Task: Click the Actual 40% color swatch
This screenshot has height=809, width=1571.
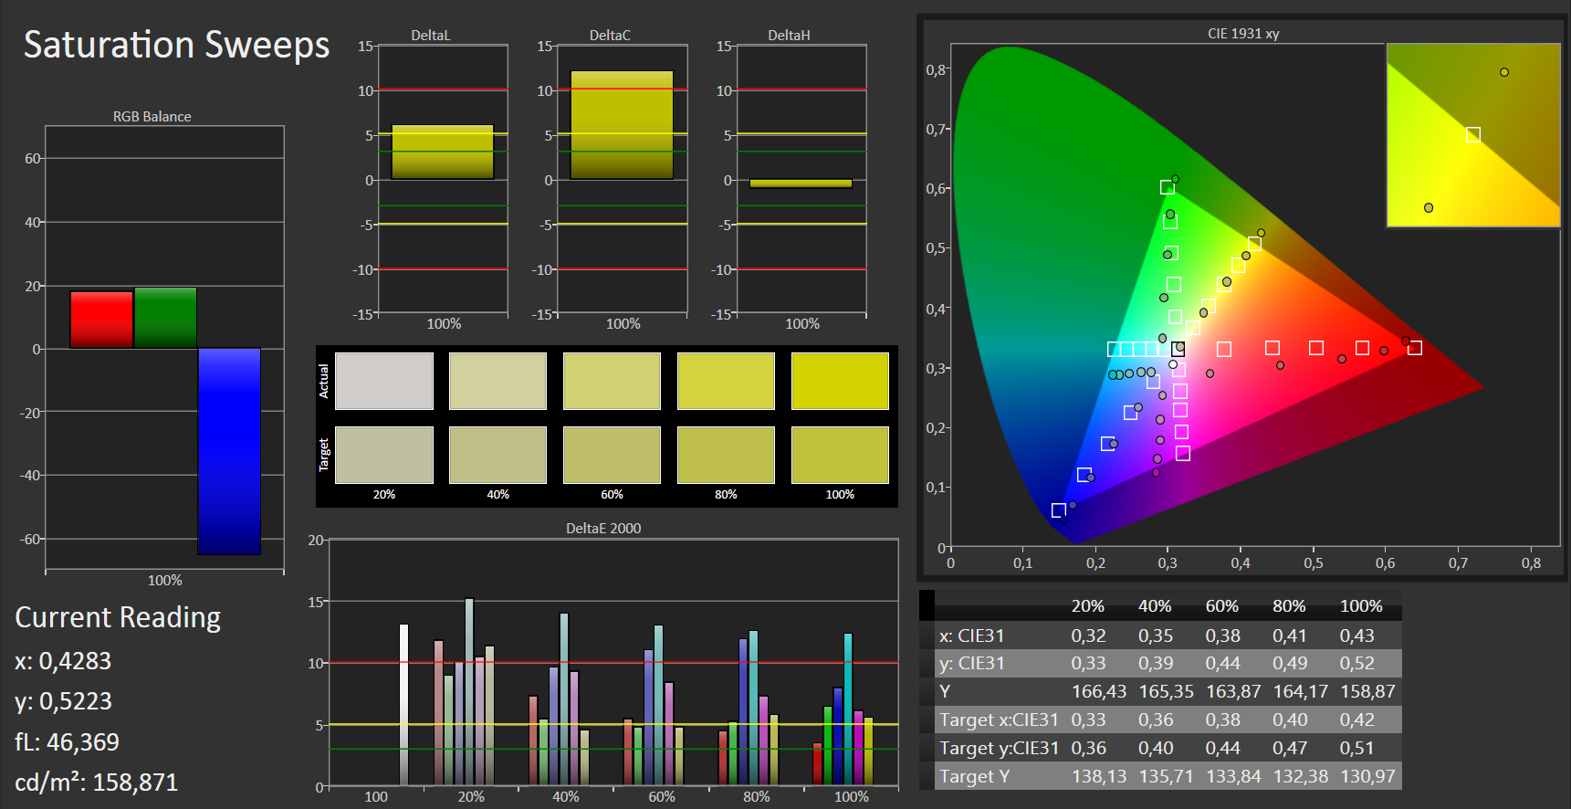Action: 497,381
